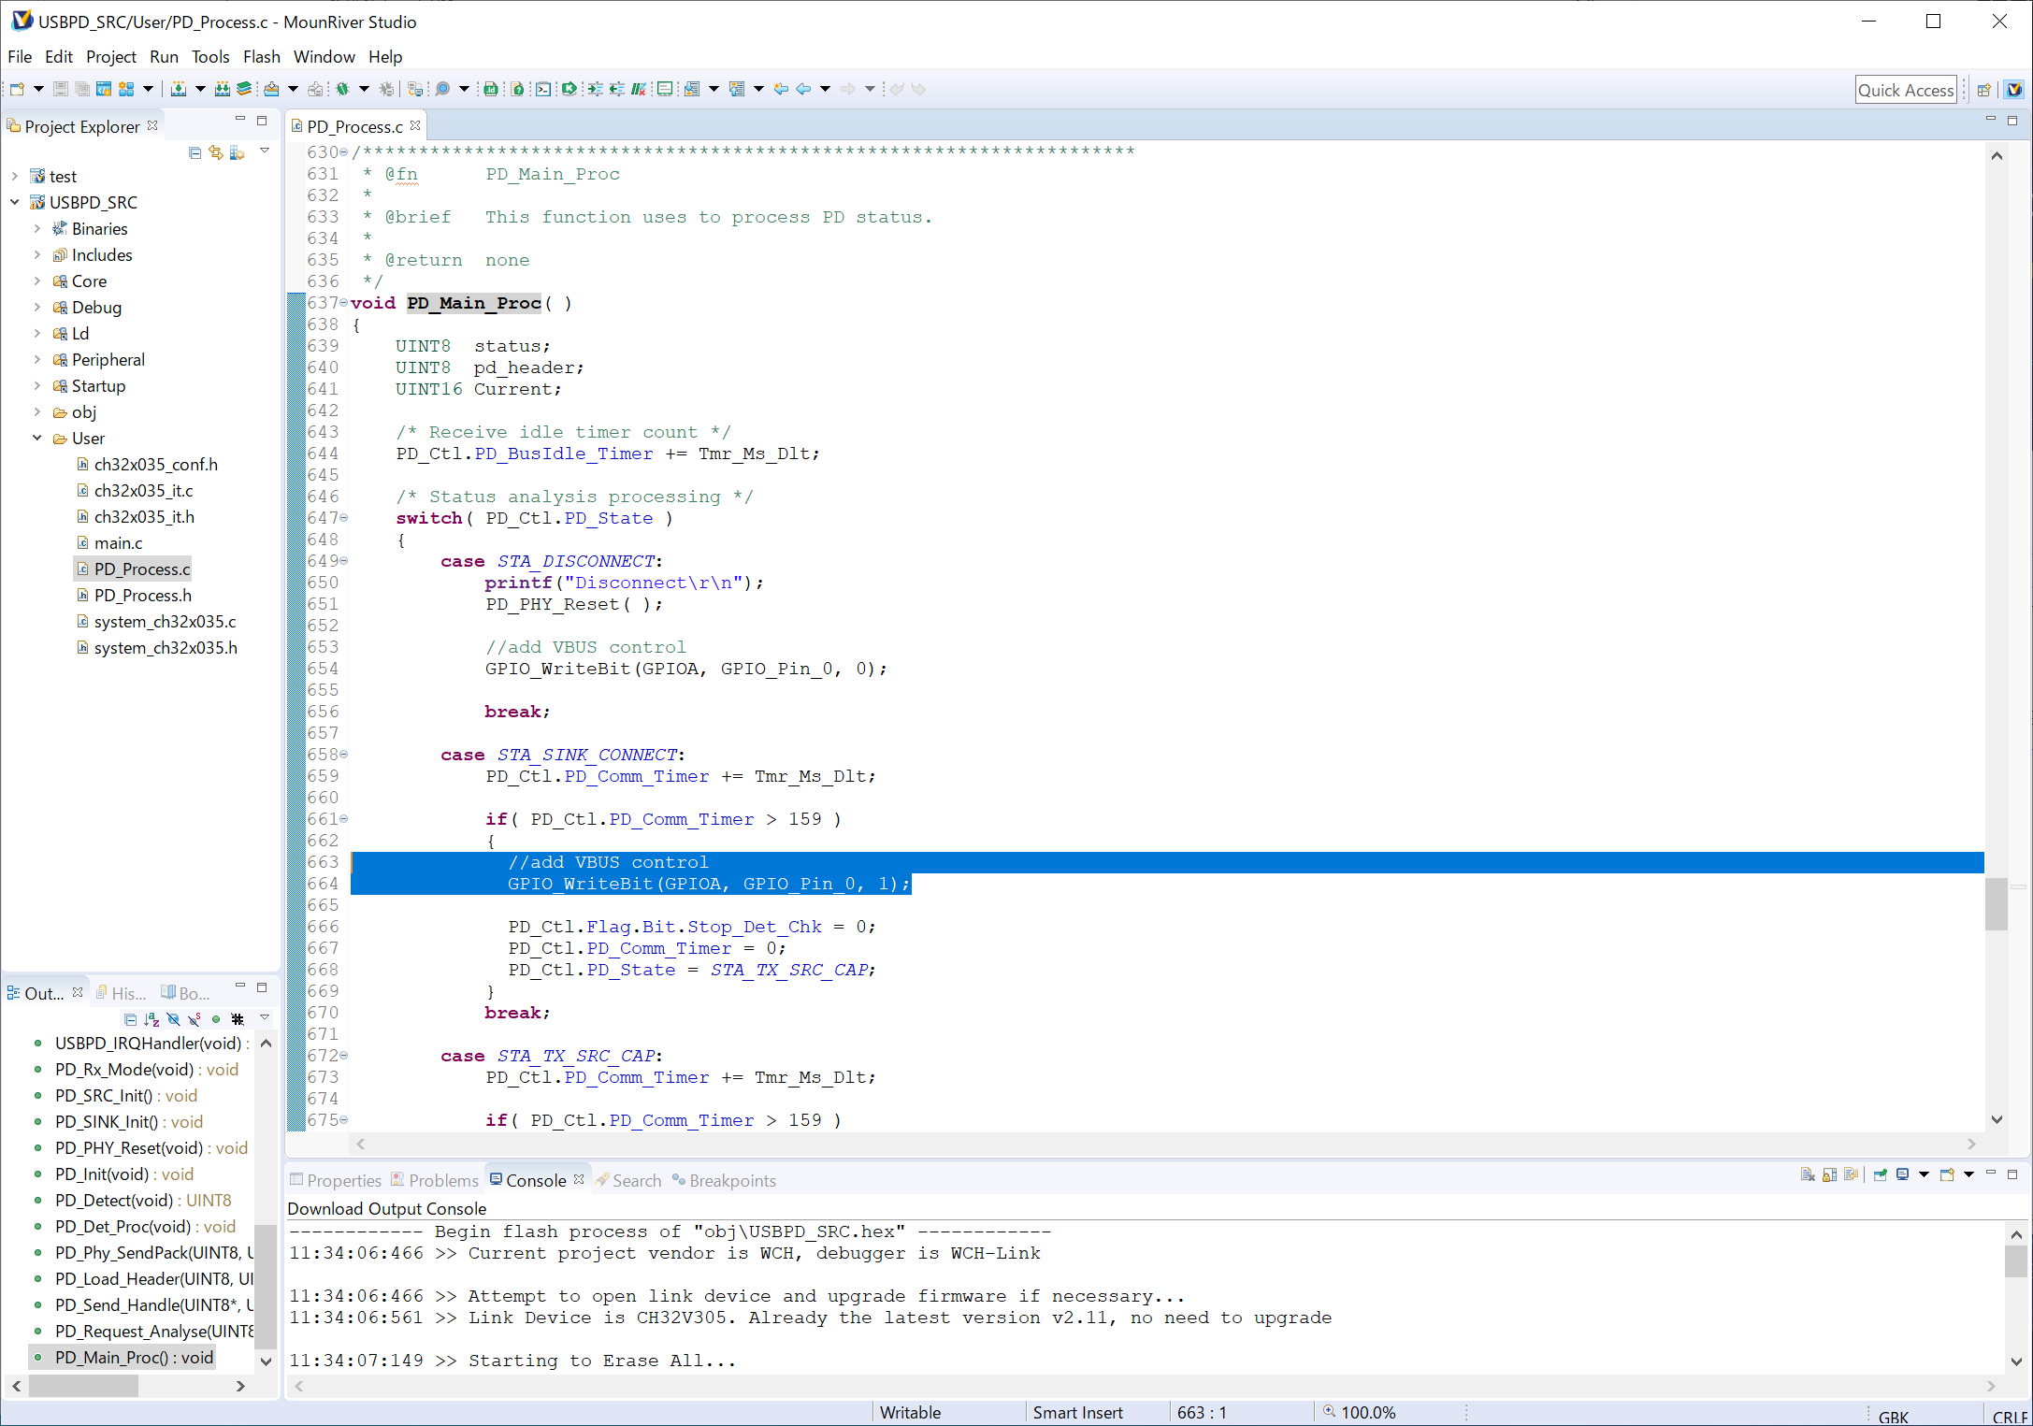Open the Flash menu
This screenshot has width=2033, height=1426.
(262, 56)
